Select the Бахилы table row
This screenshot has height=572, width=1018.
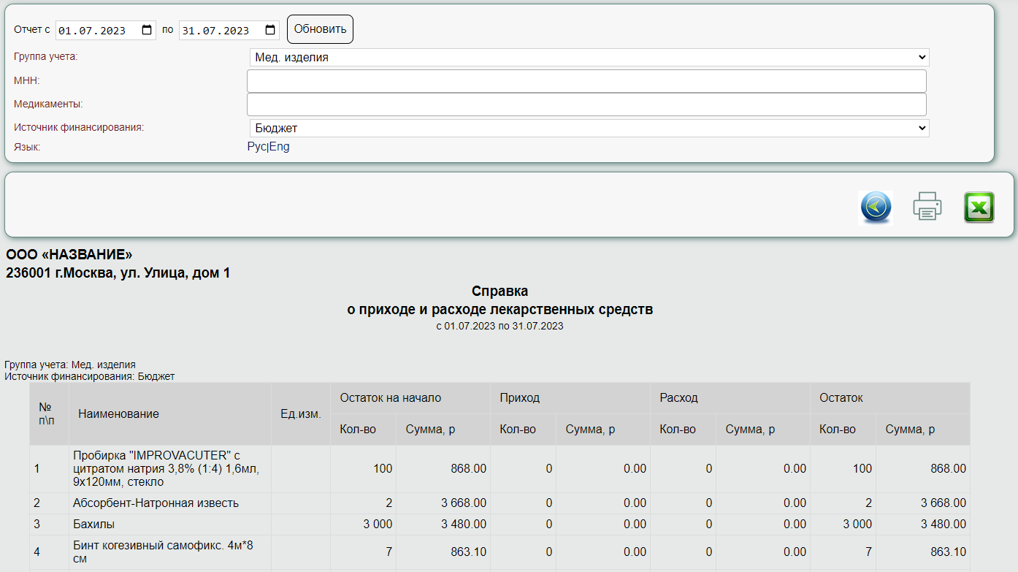pos(500,524)
